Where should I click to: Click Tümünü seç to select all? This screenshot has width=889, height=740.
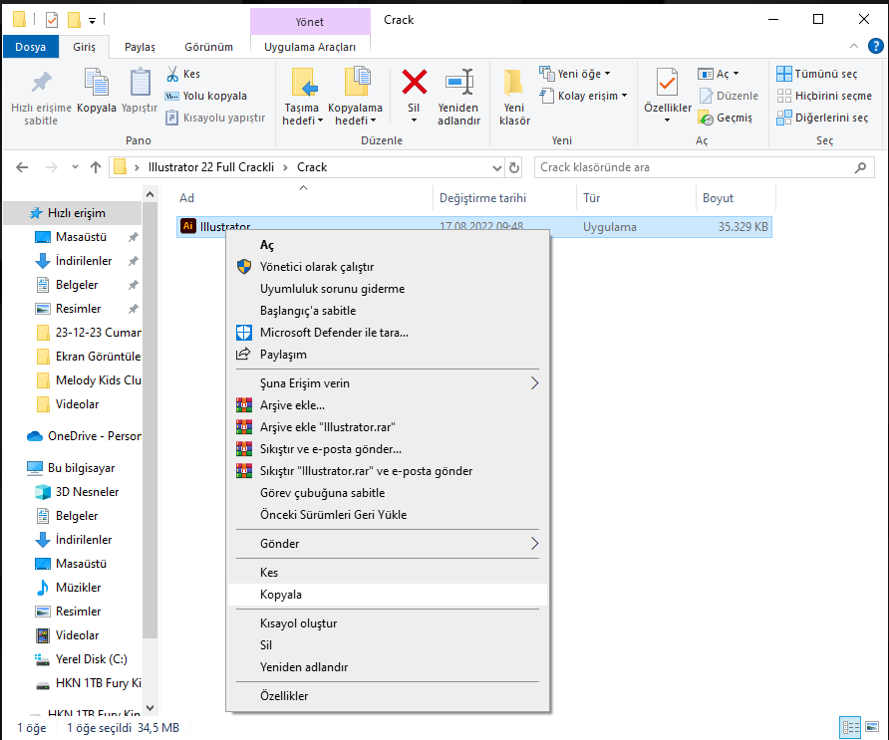click(x=817, y=74)
